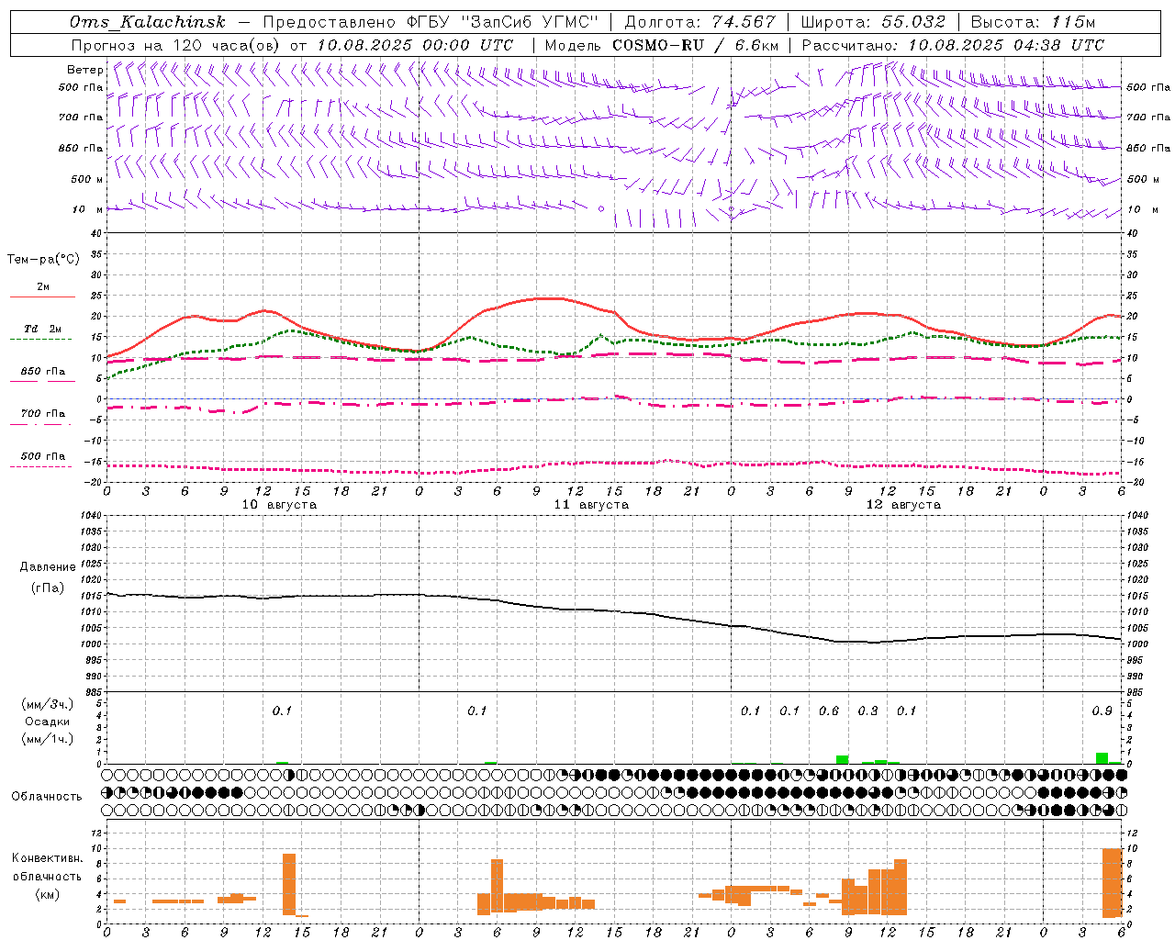This screenshot has height=940, width=1175.
Task: Click the tall orange convective bar on 10 августа
Action: pyautogui.click(x=288, y=884)
